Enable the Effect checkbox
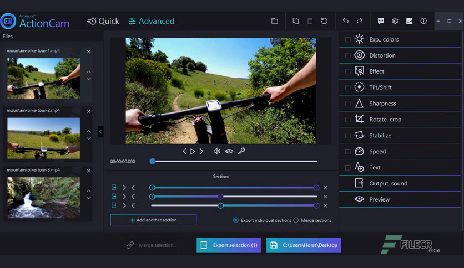 pos(347,71)
